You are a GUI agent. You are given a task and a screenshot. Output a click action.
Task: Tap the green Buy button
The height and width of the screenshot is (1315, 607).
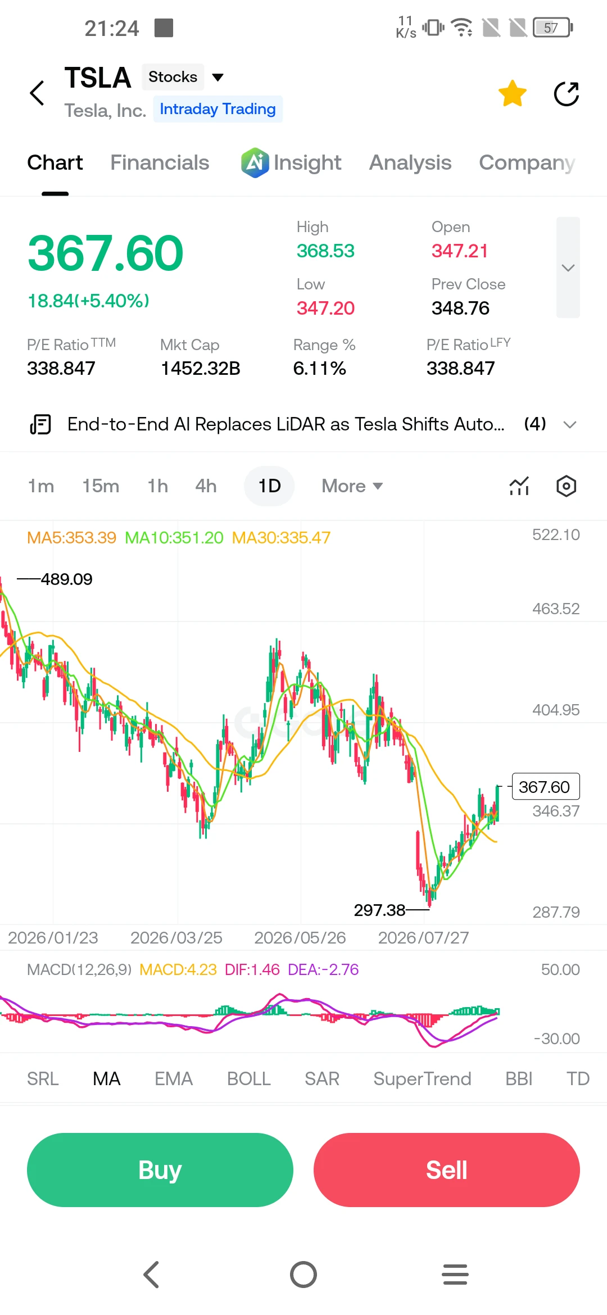(160, 1170)
